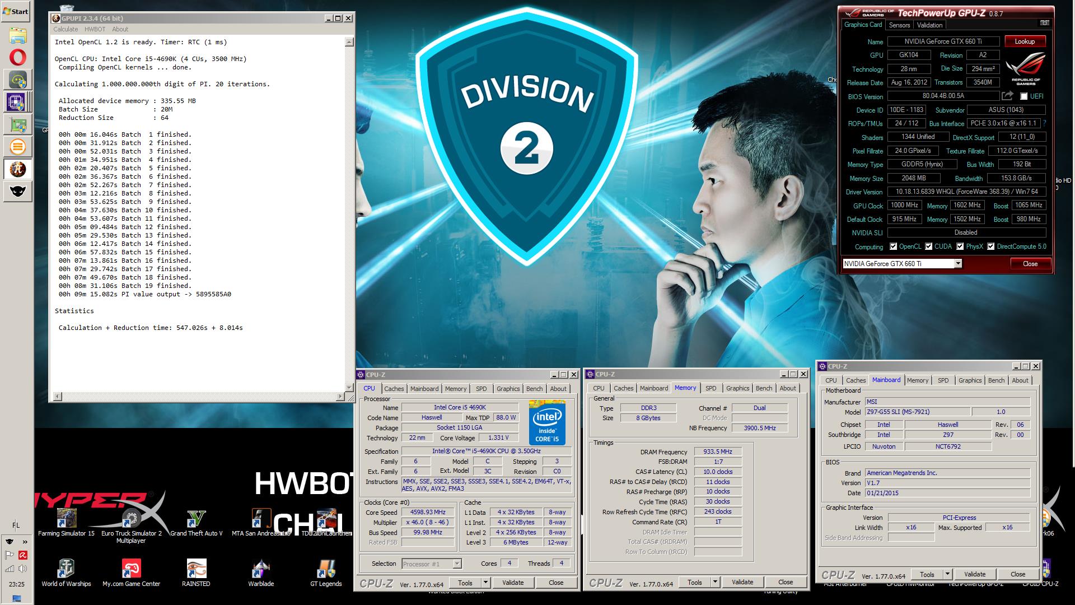1075x605 pixels.
Task: Click Validate in CPU-Z Mainboard window
Action: pos(975,574)
